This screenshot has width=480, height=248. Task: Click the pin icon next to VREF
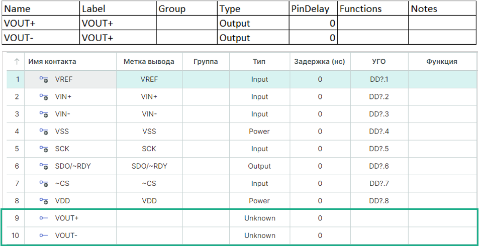point(44,79)
